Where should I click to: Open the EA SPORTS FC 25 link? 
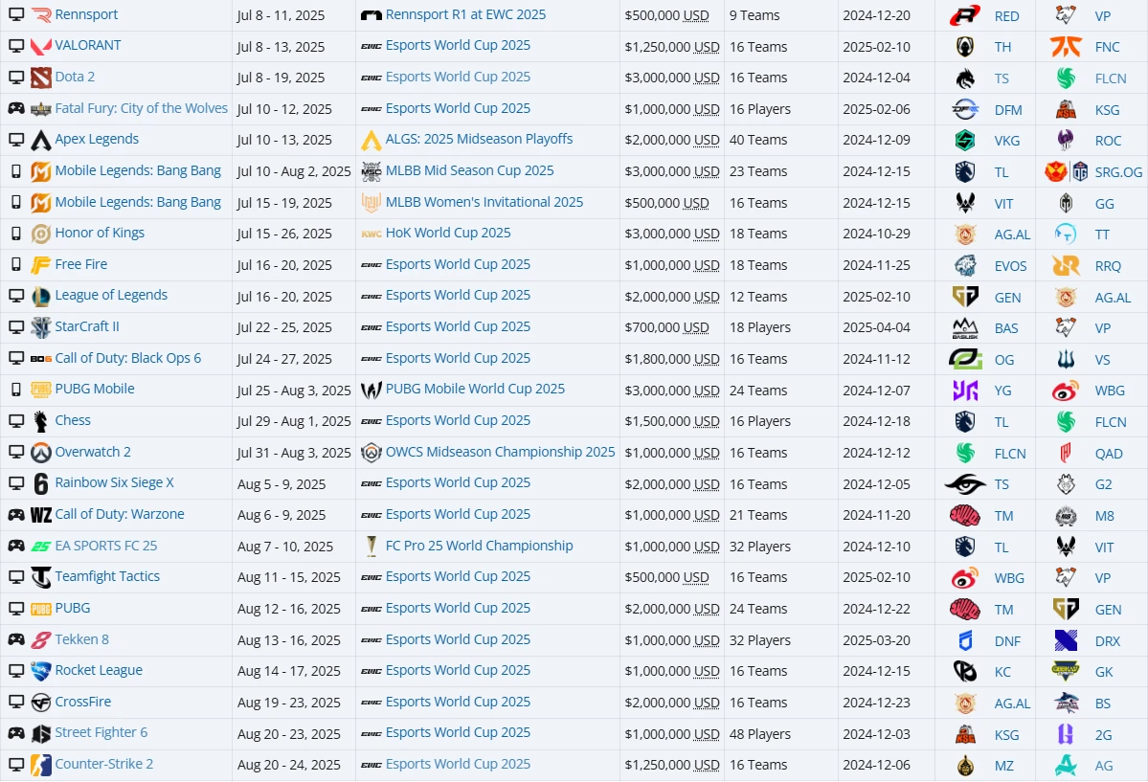(106, 546)
